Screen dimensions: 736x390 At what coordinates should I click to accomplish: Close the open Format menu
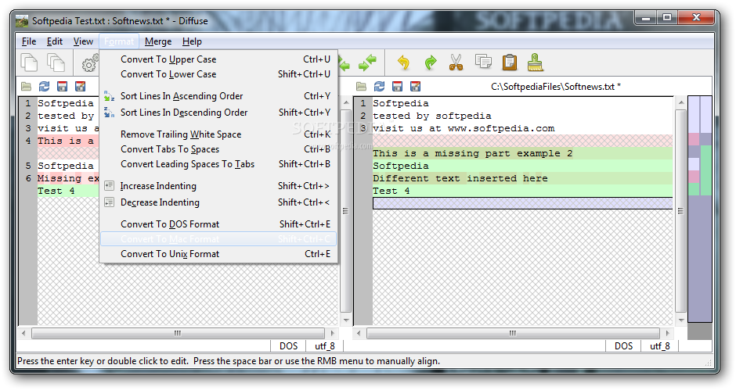pos(119,41)
